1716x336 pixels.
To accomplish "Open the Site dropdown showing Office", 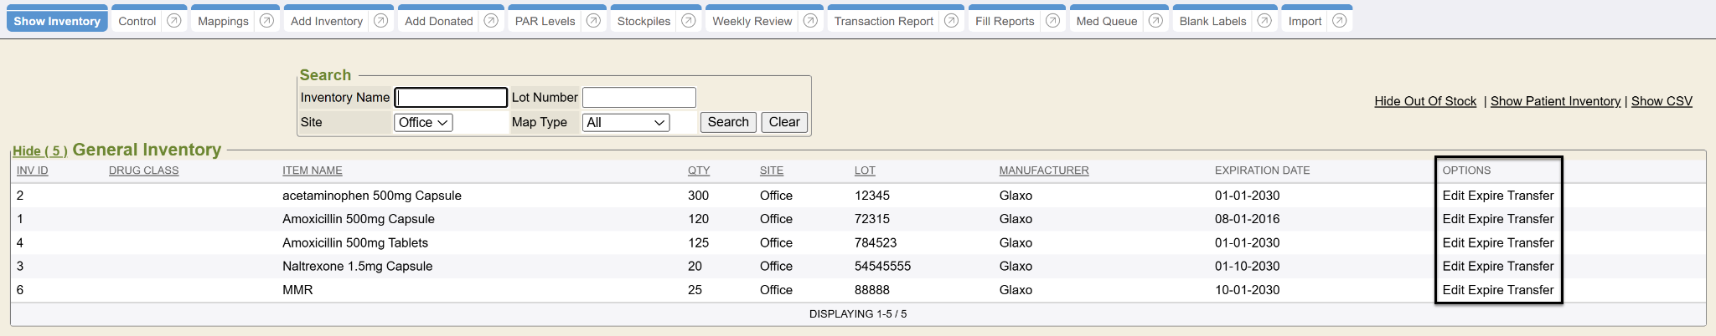I will [423, 123].
